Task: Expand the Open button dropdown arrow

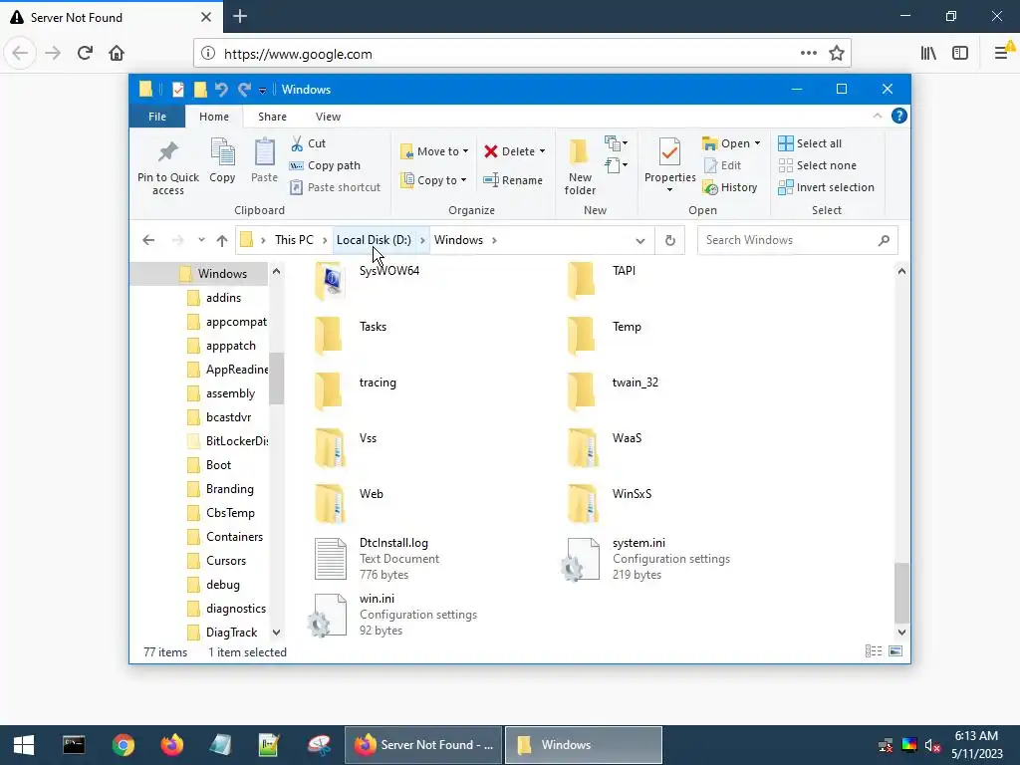Action: click(757, 143)
